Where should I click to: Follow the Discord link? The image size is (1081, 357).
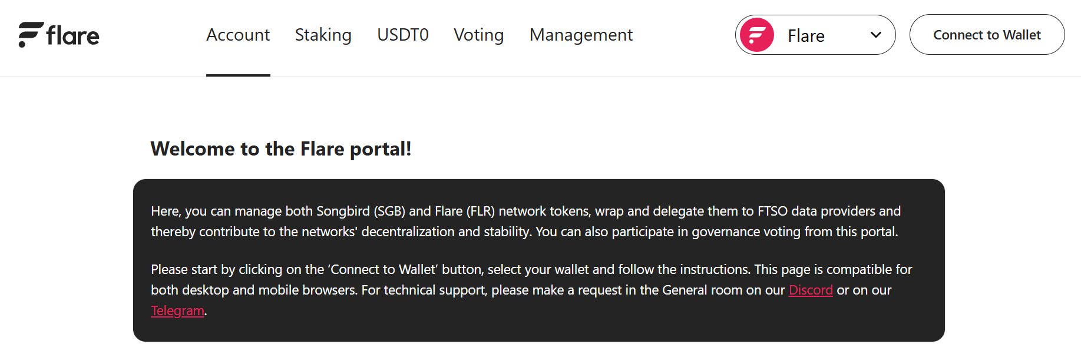(x=811, y=290)
